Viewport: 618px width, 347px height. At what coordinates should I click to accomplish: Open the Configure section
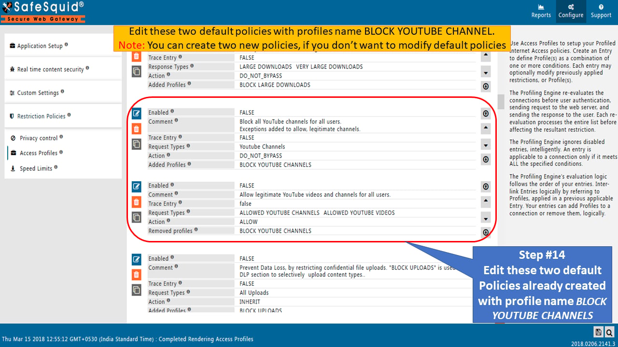[571, 12]
